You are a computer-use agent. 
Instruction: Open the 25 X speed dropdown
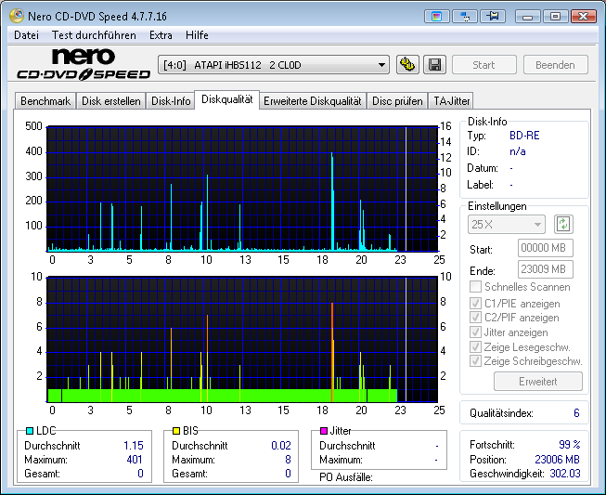[507, 225]
